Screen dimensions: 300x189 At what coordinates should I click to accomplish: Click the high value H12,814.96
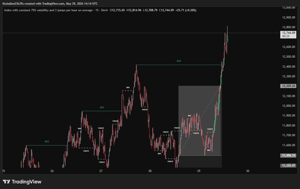134,10
